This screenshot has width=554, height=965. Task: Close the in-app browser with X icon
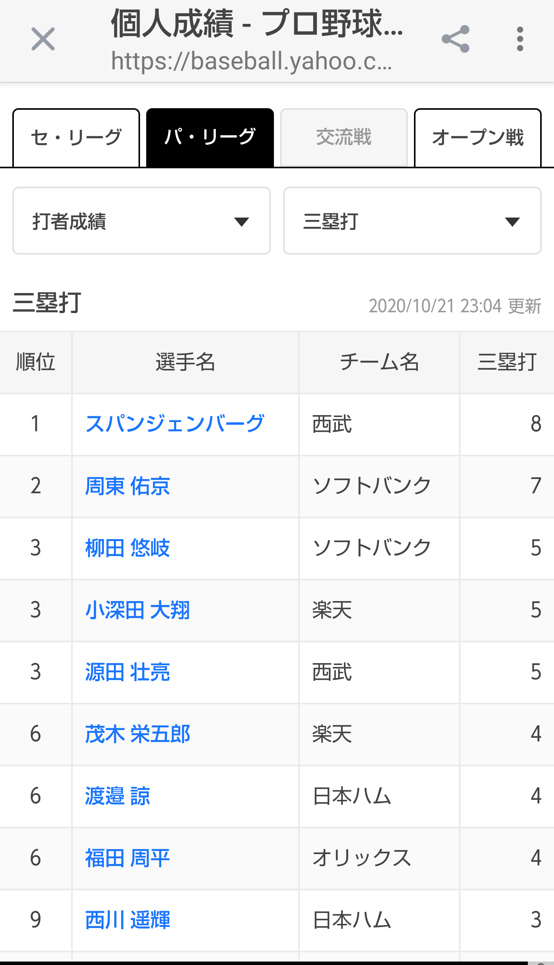tap(43, 39)
